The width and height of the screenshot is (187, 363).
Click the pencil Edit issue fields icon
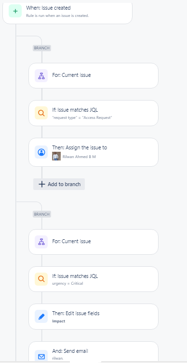(41, 317)
